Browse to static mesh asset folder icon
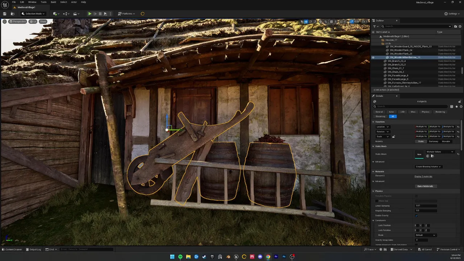The width and height of the screenshot is (464, 261). (432, 156)
